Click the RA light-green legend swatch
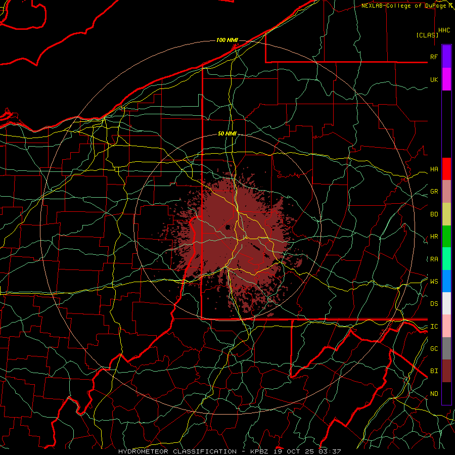Image resolution: width=455 pixels, height=455 pixels. click(x=446, y=259)
